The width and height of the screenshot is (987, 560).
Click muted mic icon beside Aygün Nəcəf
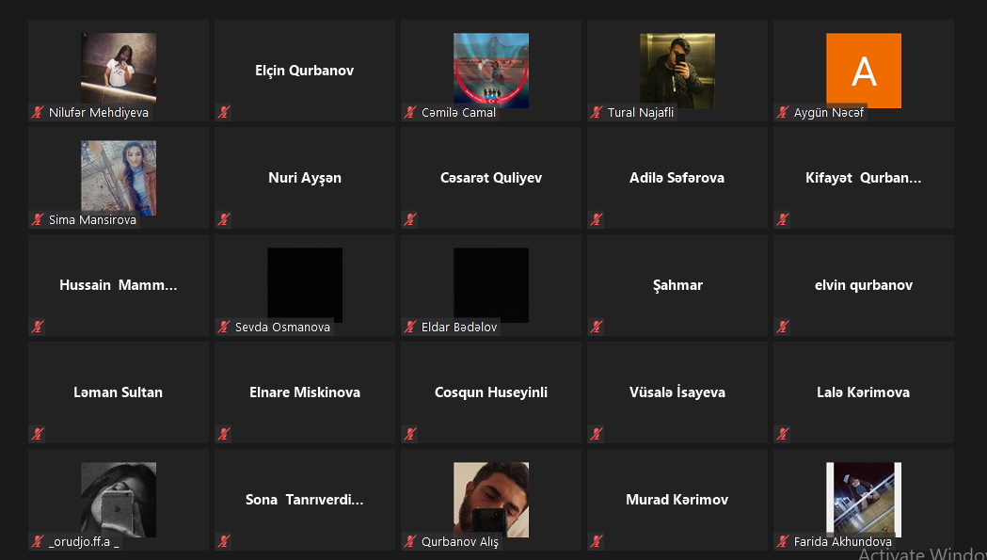coord(783,113)
